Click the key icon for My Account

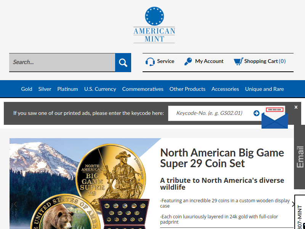[188, 61]
